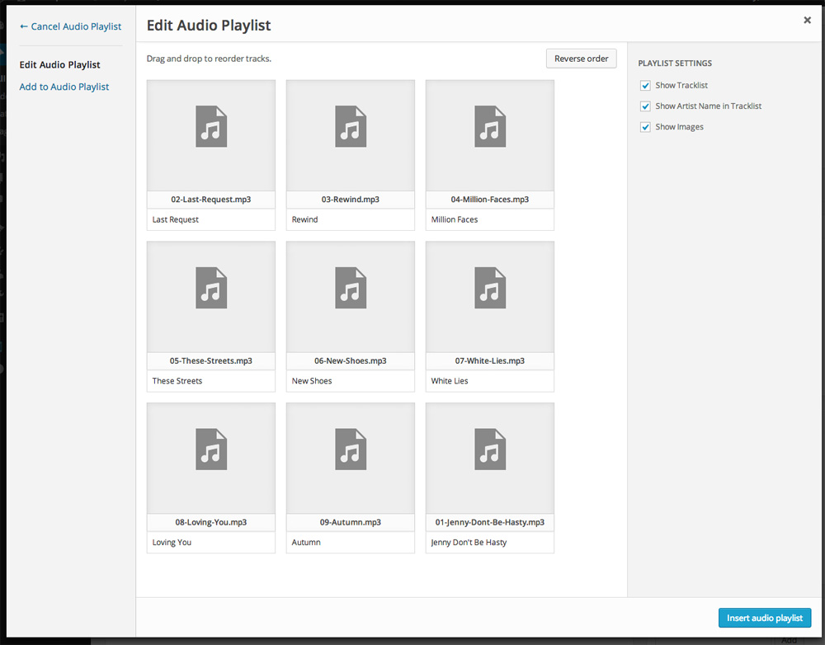Select the 08-Loving-You.mp3 track thumbnail
This screenshot has height=645, width=825.
pos(210,459)
